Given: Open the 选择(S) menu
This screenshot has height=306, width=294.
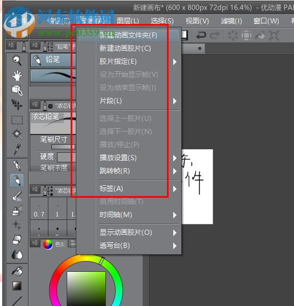Looking at the screenshot, I should [x=162, y=21].
